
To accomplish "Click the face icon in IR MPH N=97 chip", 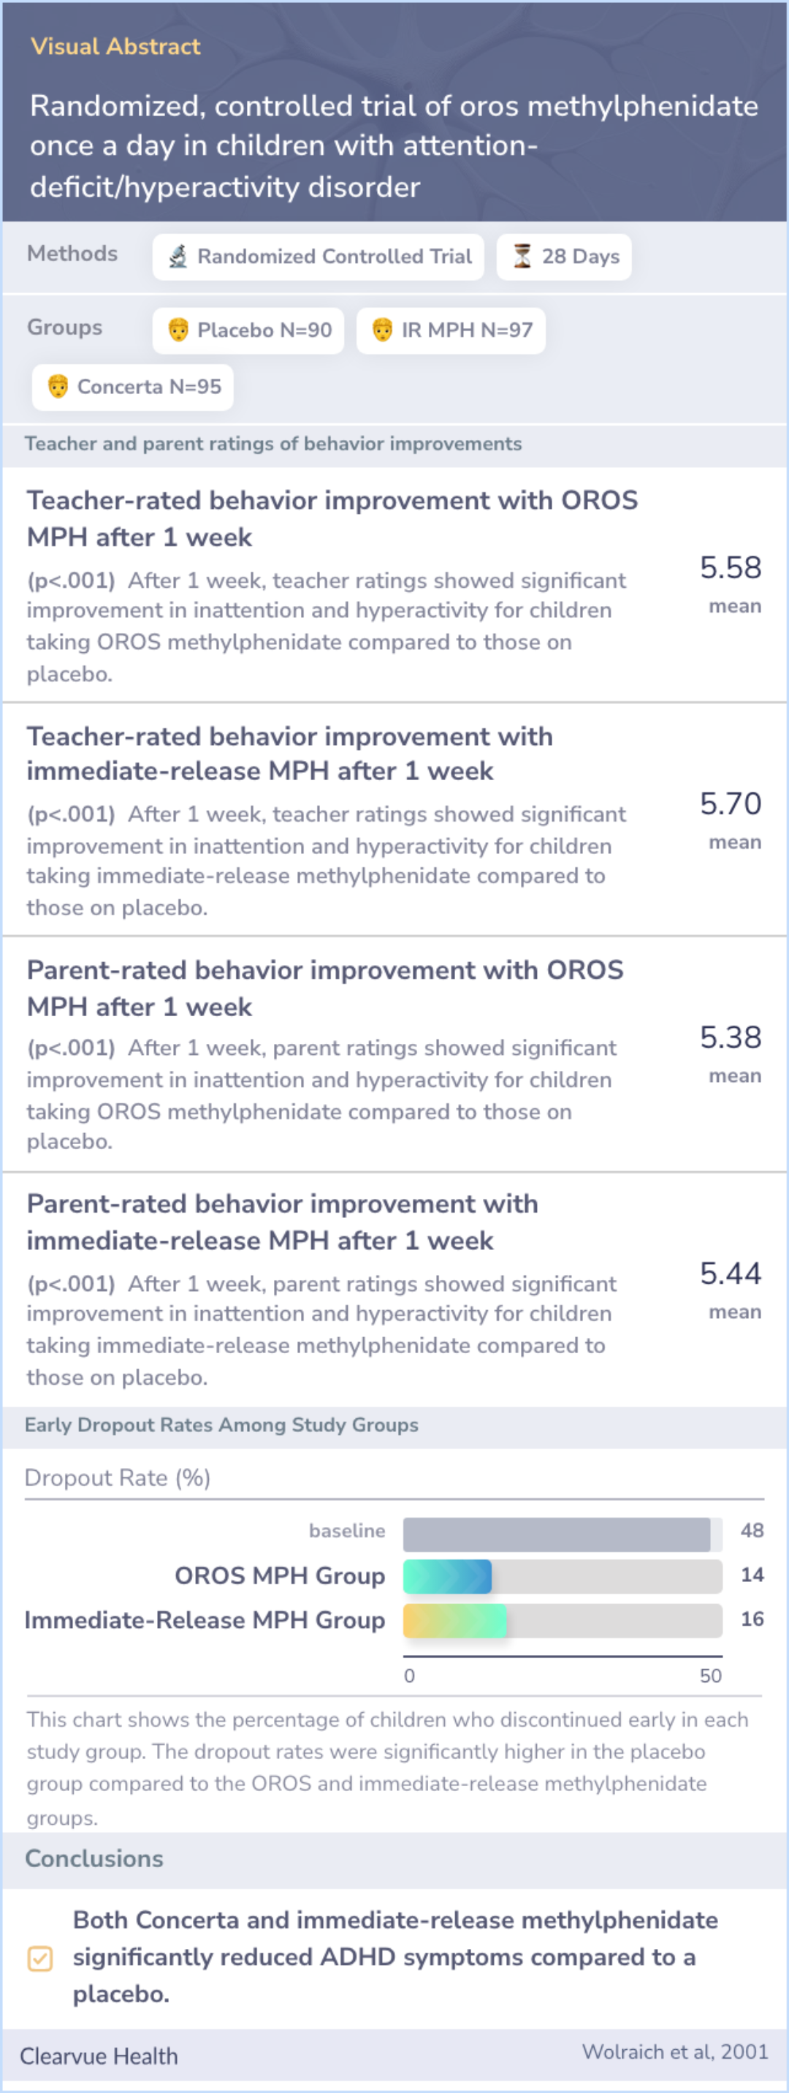I will [382, 330].
